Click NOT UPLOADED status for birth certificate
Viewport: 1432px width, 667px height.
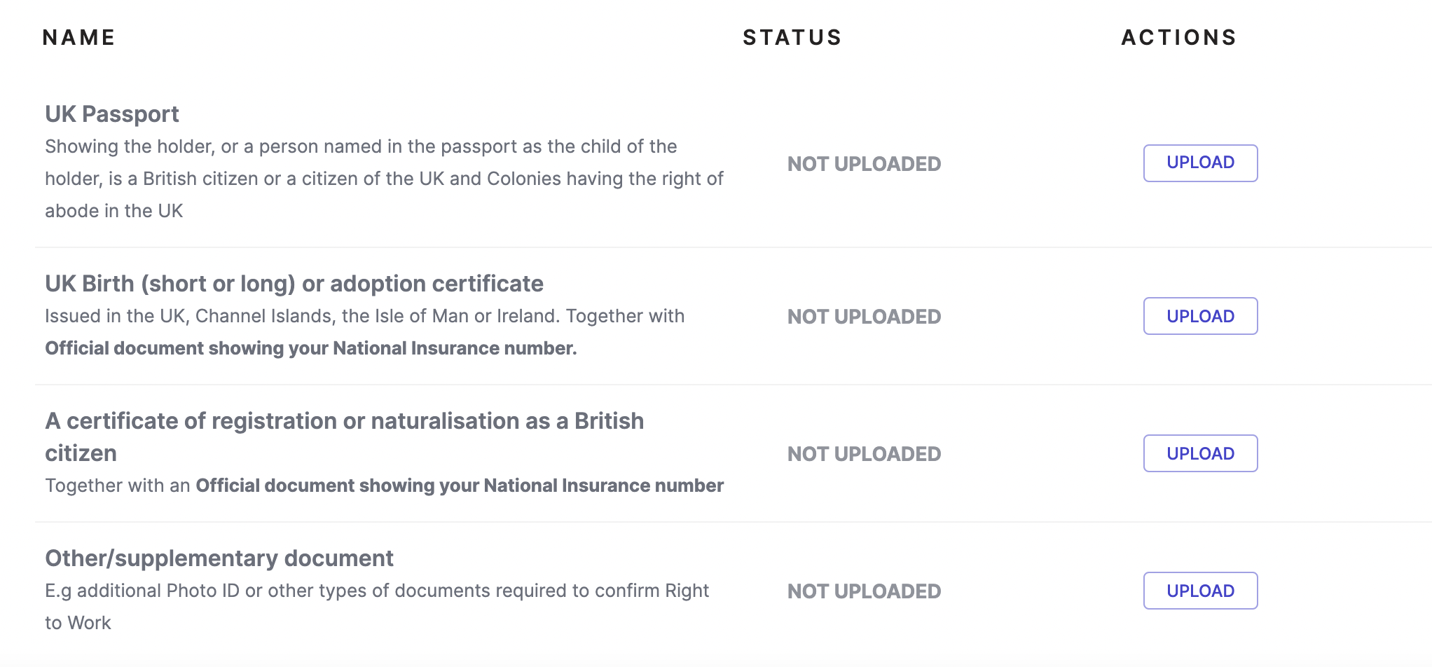point(864,317)
